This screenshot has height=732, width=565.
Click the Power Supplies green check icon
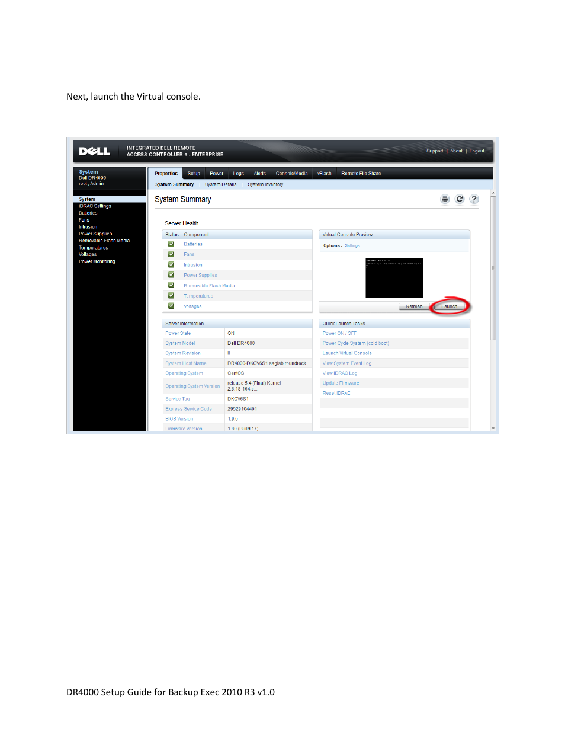(x=171, y=275)
